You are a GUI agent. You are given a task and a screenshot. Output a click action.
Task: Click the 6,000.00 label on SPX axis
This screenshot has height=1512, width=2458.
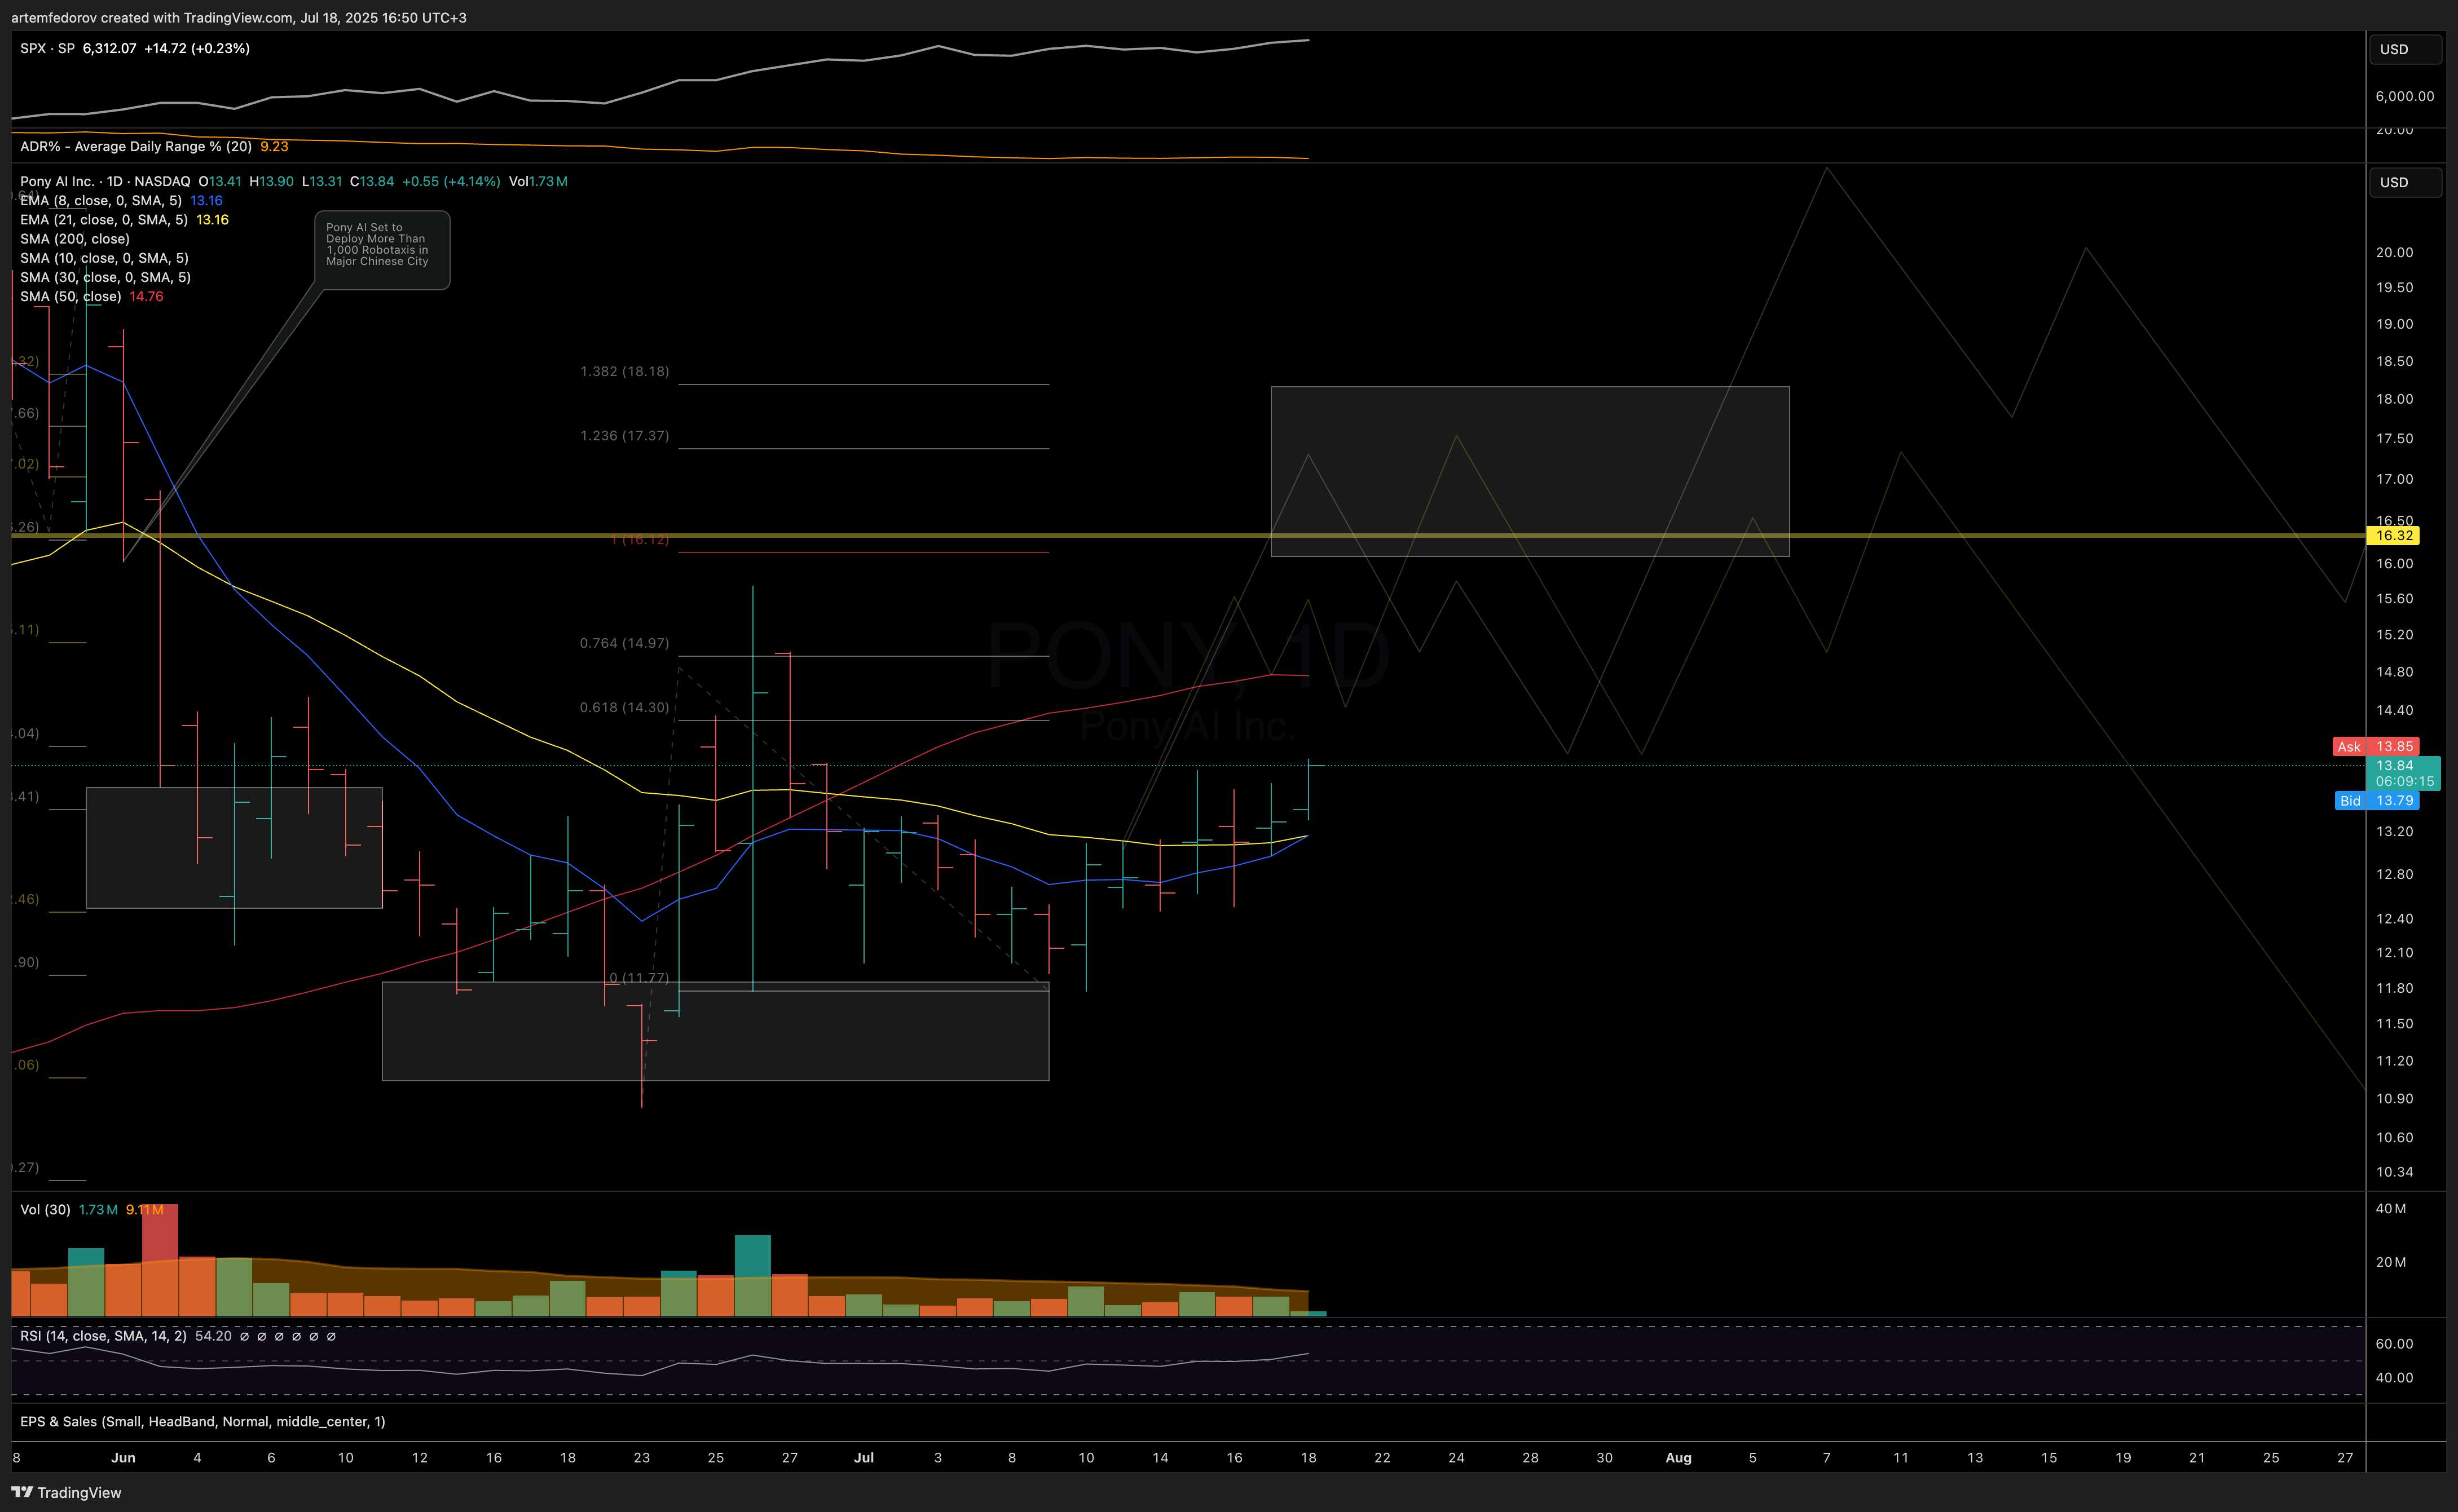[x=2404, y=96]
